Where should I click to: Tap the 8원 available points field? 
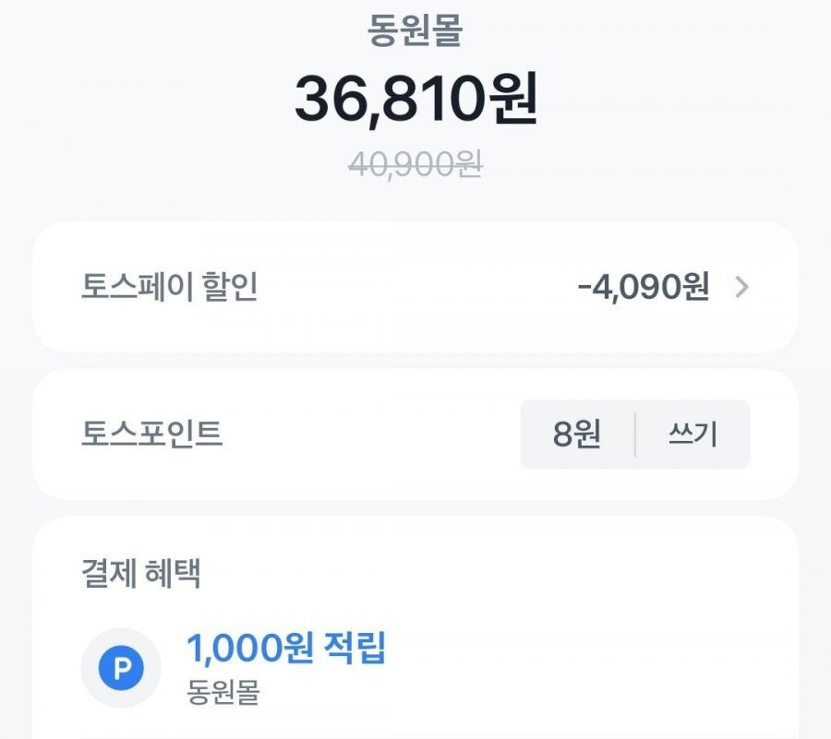pyautogui.click(x=576, y=435)
